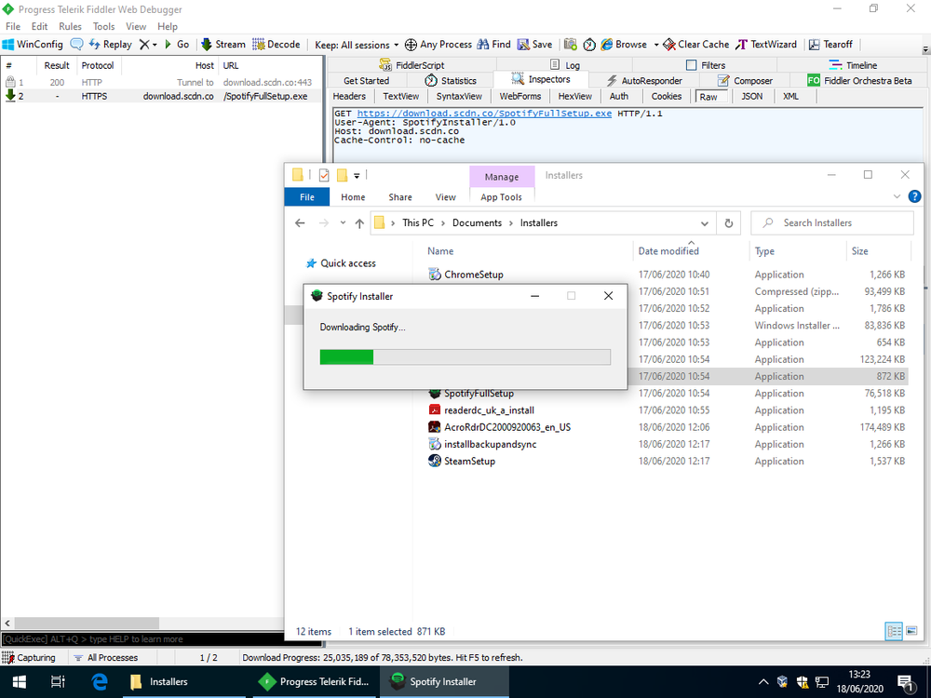This screenshot has height=698, width=931.
Task: Switch to the FiddlerScript tab
Action: pyautogui.click(x=412, y=65)
